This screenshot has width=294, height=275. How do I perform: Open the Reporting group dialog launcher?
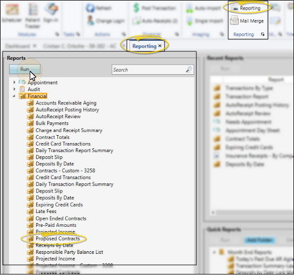(x=263, y=34)
